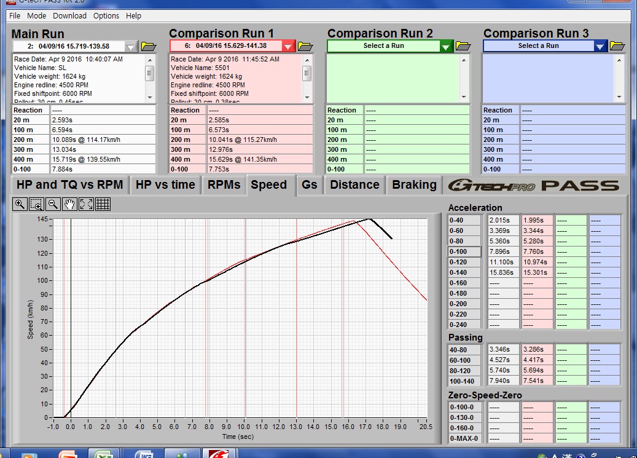Click the Main Run combo box showing 15.719-139.58
This screenshot has height=458, width=637.
coord(69,46)
